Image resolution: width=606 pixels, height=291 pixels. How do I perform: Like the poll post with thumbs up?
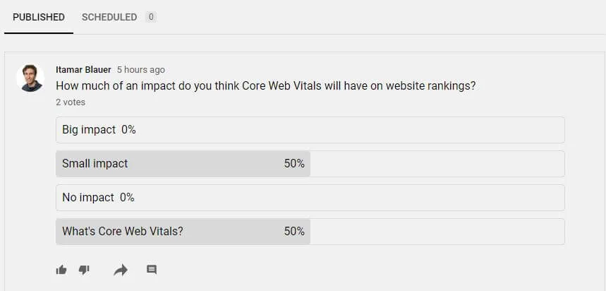pyautogui.click(x=61, y=270)
